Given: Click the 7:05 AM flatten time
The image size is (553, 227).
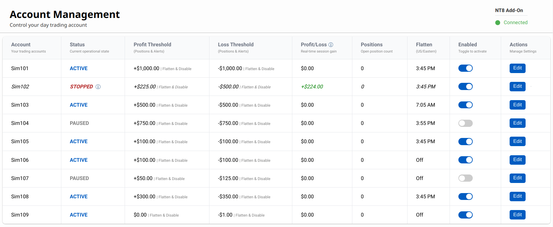Looking at the screenshot, I should (425, 105).
